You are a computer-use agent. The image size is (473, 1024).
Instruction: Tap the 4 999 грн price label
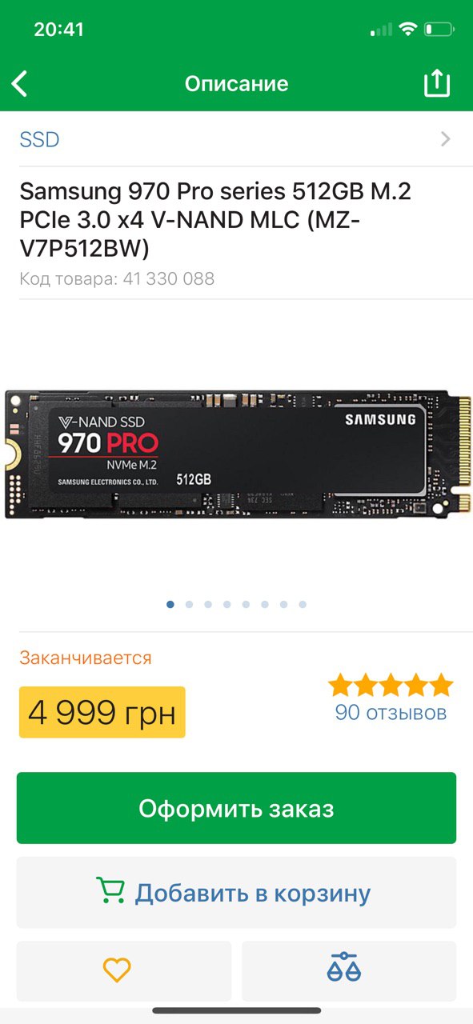[x=102, y=712]
